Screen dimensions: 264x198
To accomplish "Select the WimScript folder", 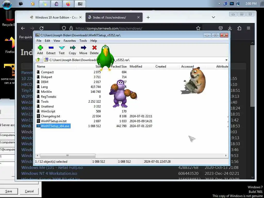I will click(48, 111).
